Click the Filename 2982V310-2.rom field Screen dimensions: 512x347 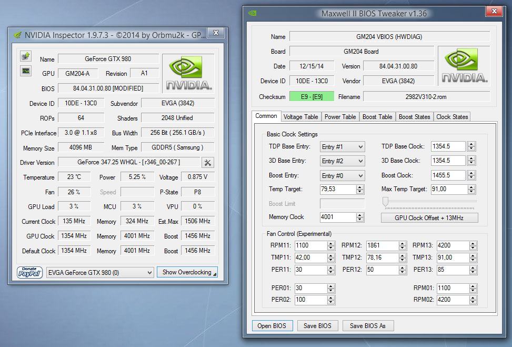click(426, 97)
